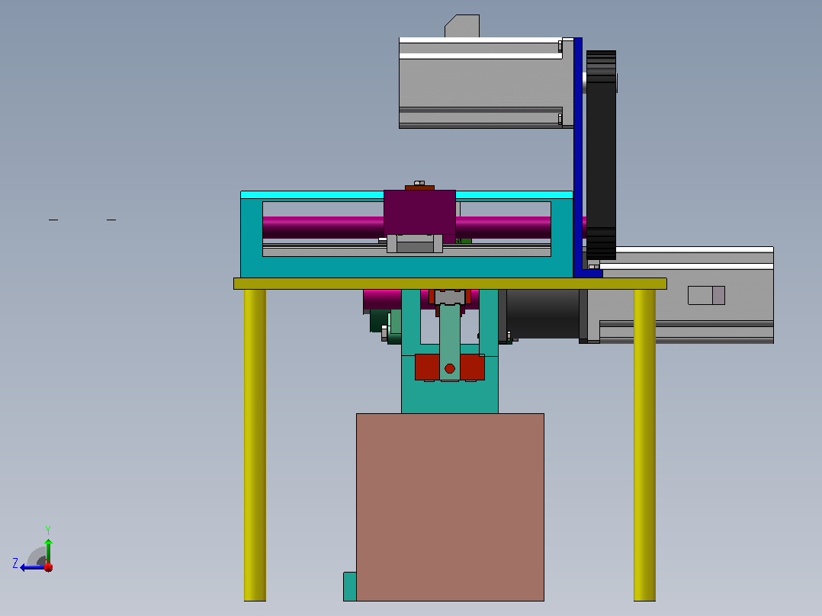The image size is (822, 616).
Task: Select the right yellow support leg
Action: (x=644, y=445)
